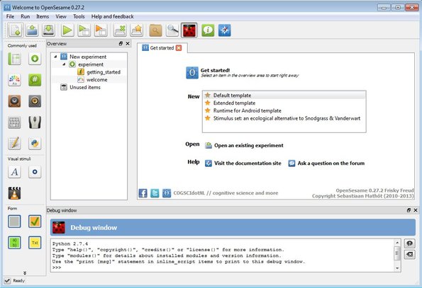Select the grey form base icon
This screenshot has height=288, width=422.
coord(14,221)
